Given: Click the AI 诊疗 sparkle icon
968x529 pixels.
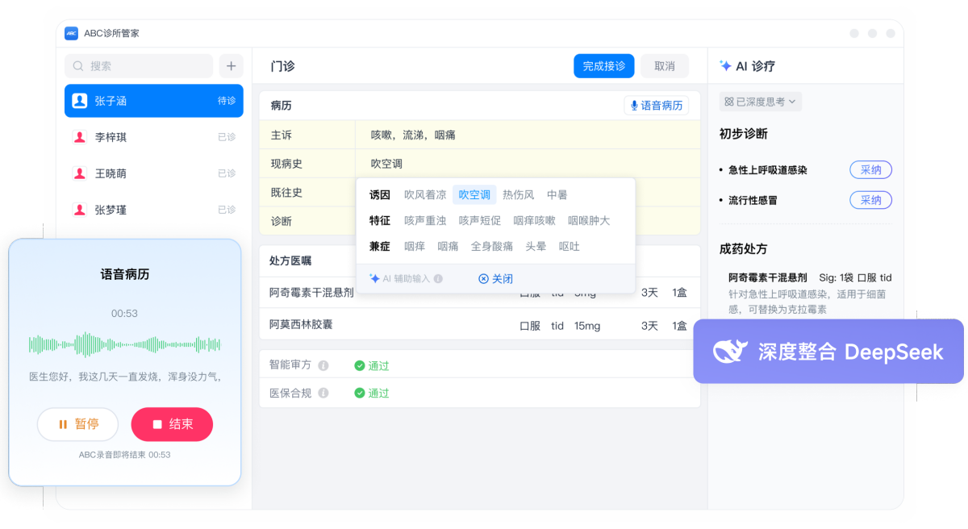Looking at the screenshot, I should point(725,66).
